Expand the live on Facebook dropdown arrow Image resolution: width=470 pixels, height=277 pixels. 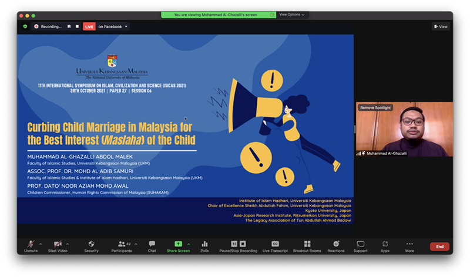point(126,26)
